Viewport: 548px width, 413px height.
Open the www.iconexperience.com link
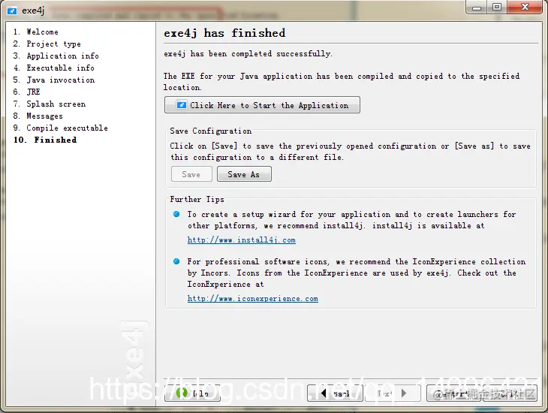click(x=253, y=299)
